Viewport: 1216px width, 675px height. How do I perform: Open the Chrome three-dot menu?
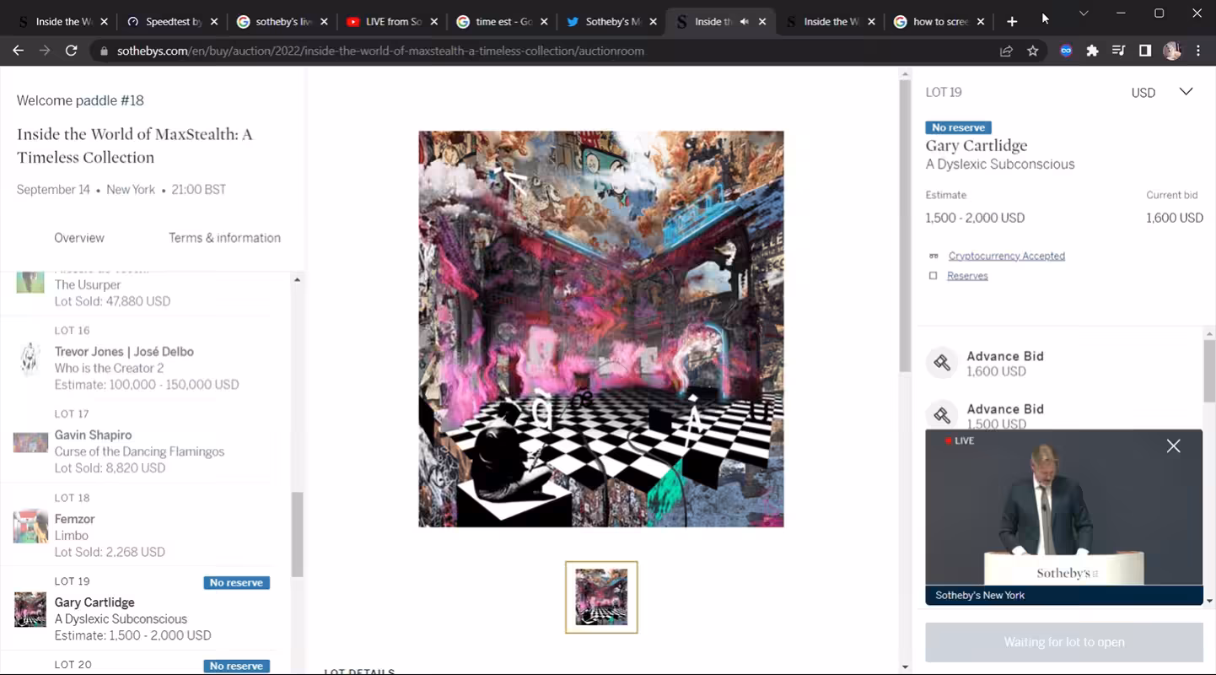tap(1198, 51)
